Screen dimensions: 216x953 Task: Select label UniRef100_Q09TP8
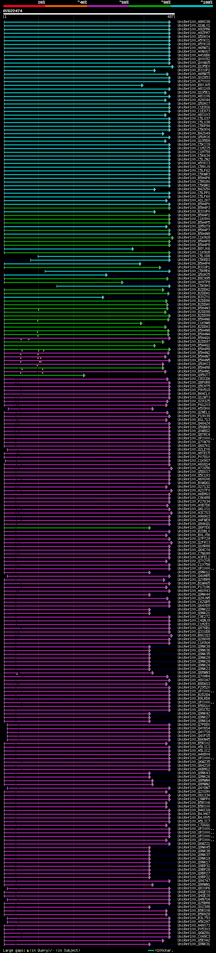point(194,282)
